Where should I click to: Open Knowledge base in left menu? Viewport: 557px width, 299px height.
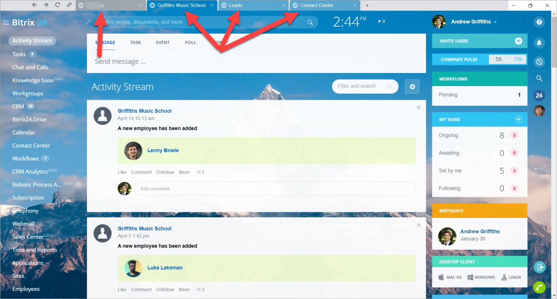point(33,81)
